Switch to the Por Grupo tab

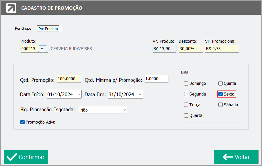point(23,29)
